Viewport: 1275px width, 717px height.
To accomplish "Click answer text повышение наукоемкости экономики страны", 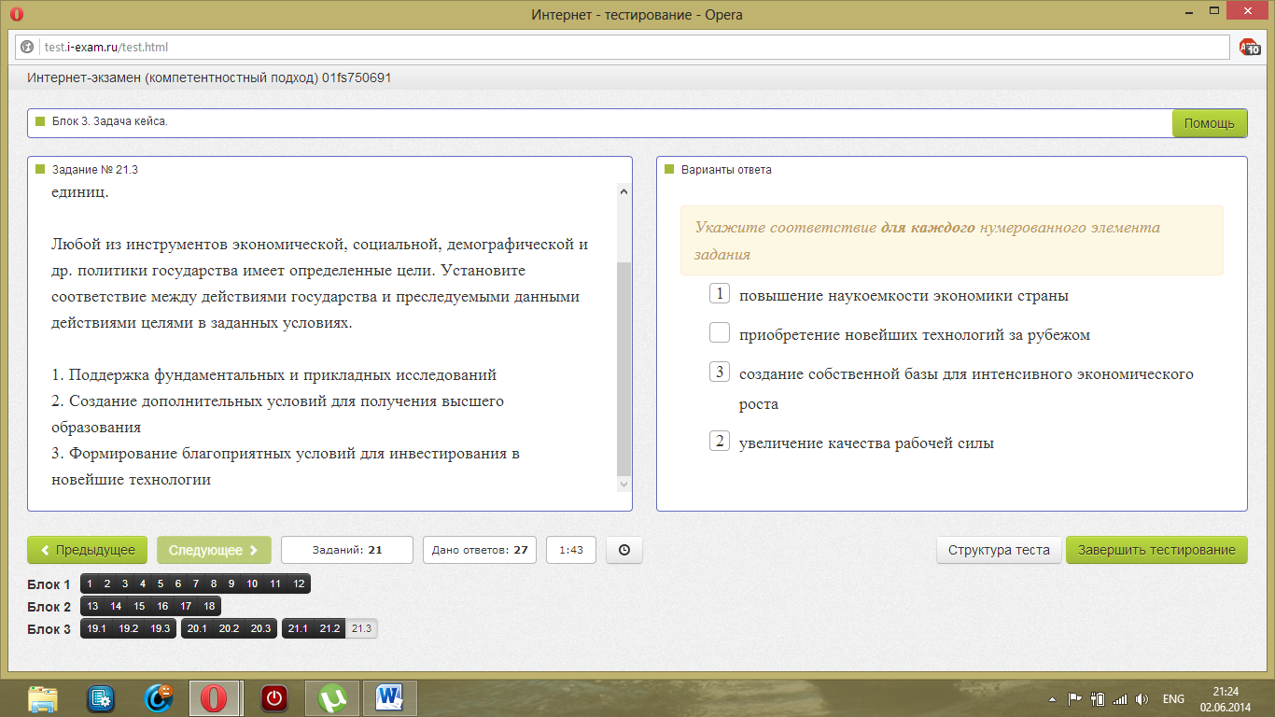I will click(904, 296).
